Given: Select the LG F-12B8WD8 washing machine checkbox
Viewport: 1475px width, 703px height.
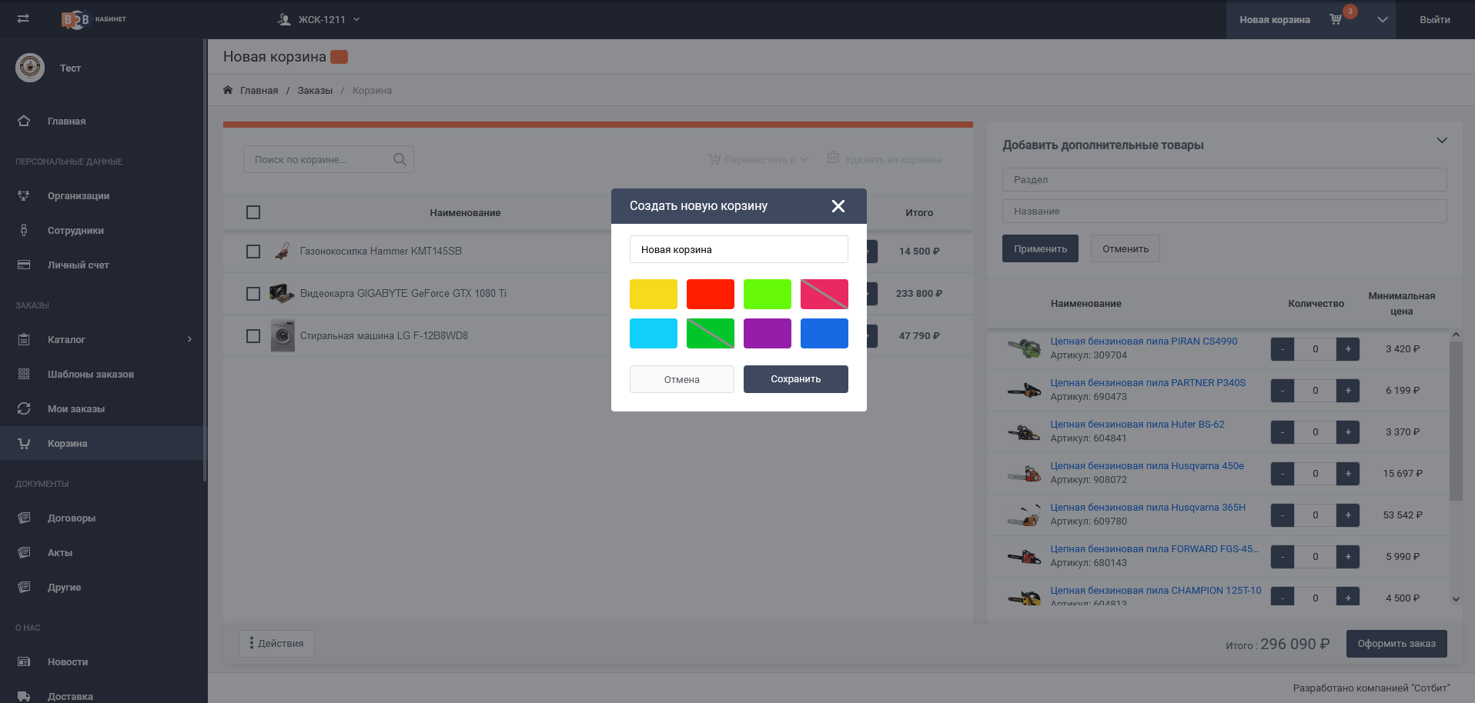Looking at the screenshot, I should 253,336.
